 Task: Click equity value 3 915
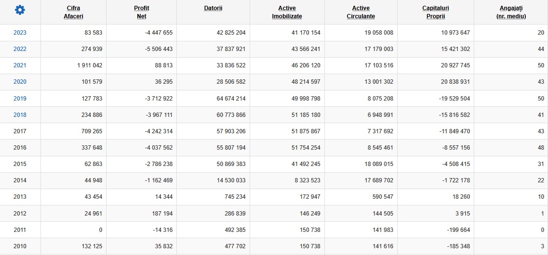(463, 214)
